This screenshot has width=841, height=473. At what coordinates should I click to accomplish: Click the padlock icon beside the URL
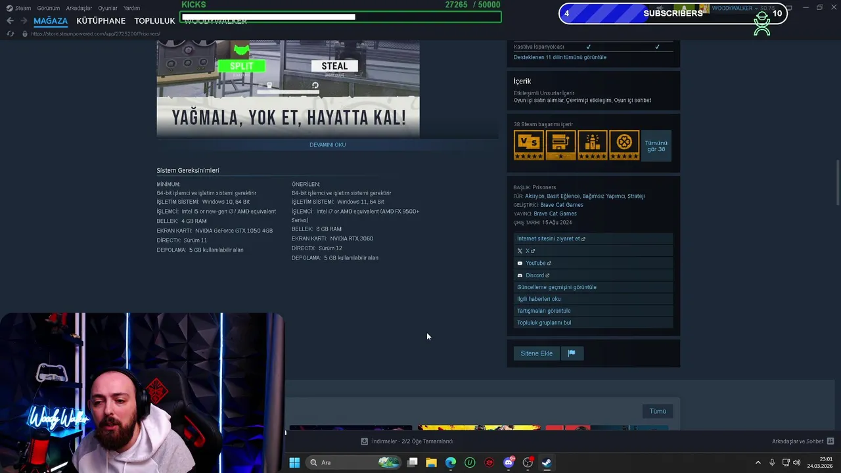(25, 34)
